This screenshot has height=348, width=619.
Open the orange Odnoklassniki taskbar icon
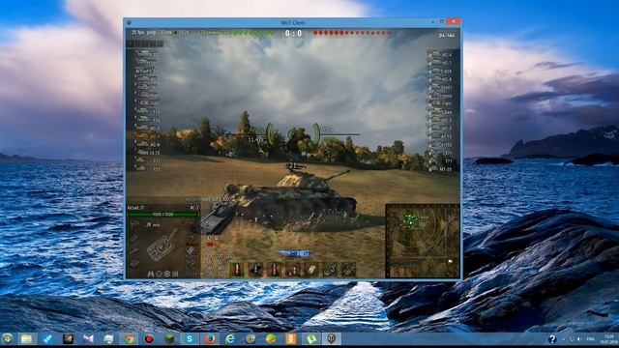click(x=291, y=338)
